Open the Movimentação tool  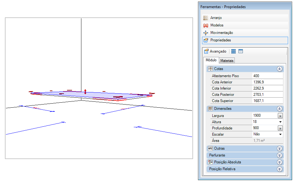click(245, 33)
